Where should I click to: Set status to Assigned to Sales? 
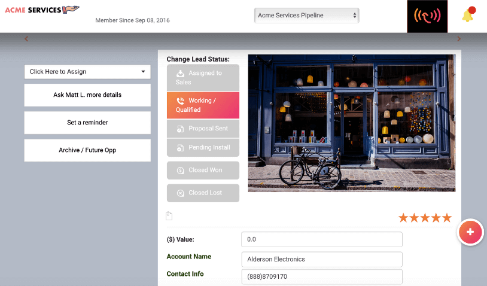coord(203,78)
